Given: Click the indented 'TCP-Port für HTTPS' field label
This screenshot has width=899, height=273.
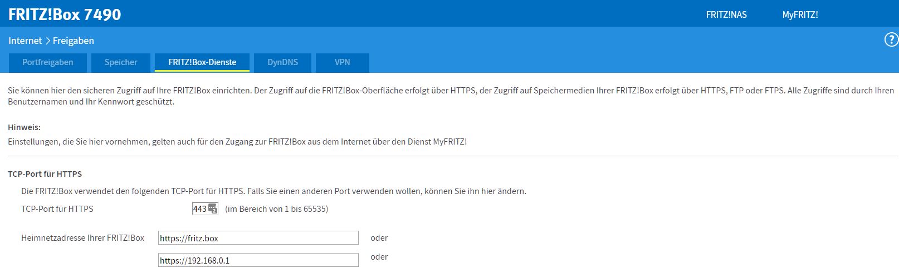Looking at the screenshot, I should pos(57,209).
